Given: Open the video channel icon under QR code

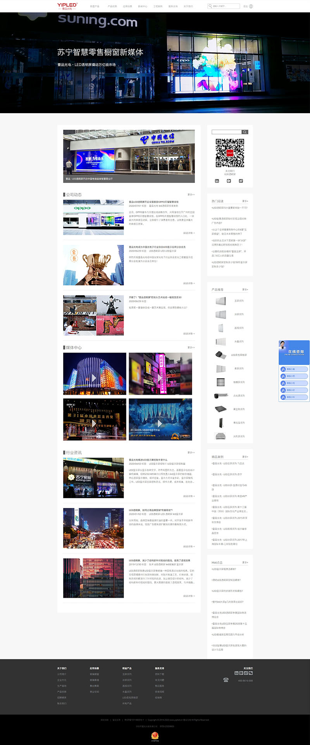Looking at the screenshot, I should coord(229,181).
